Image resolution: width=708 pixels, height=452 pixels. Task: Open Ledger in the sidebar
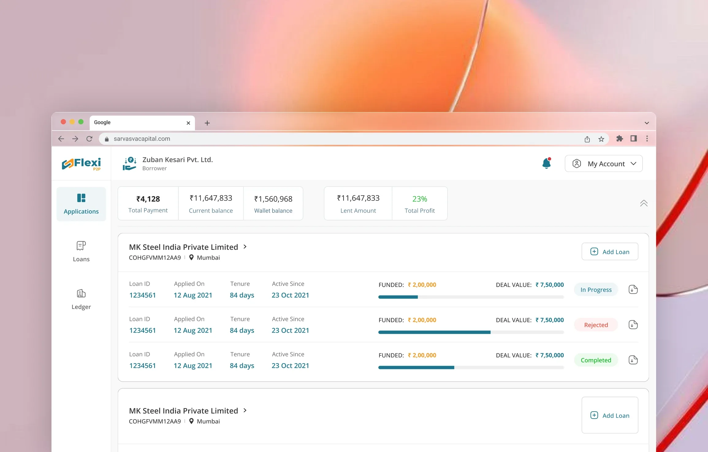tap(81, 299)
